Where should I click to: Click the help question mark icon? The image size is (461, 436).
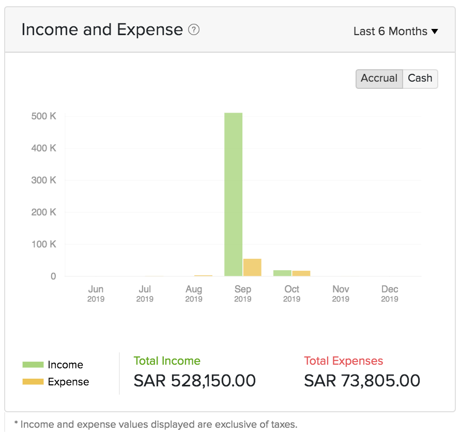[194, 30]
